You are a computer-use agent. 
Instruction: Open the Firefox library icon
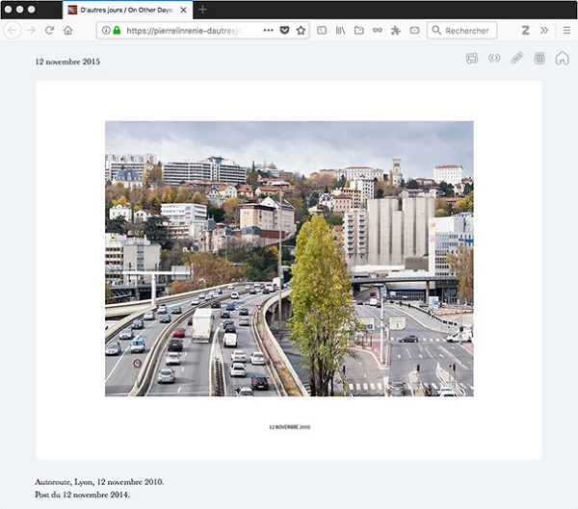click(x=340, y=31)
